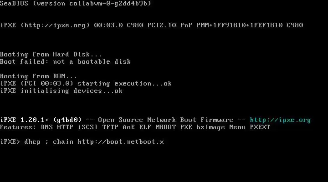Click the 'PMM+1FF91810+1FEF1810' text
Screen dimensions: 328x182
(x=240, y=25)
